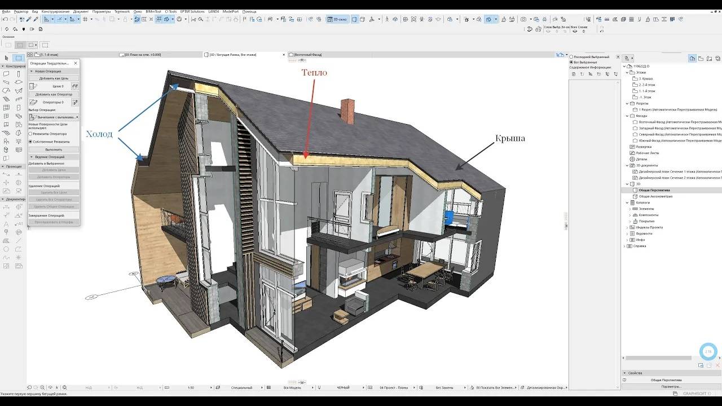The width and height of the screenshot is (722, 406).
Task: Click the get-targets icon beside Цели 0
Action: [x=74, y=86]
